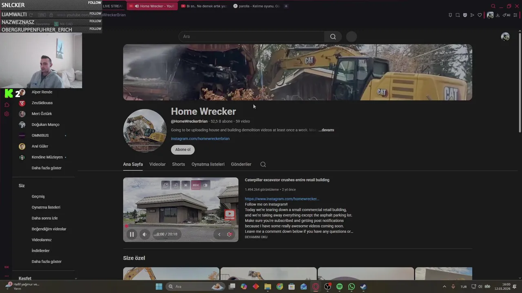Click Opera pinboard pin icon
Screen dimensions: 522x293
tap(450, 15)
